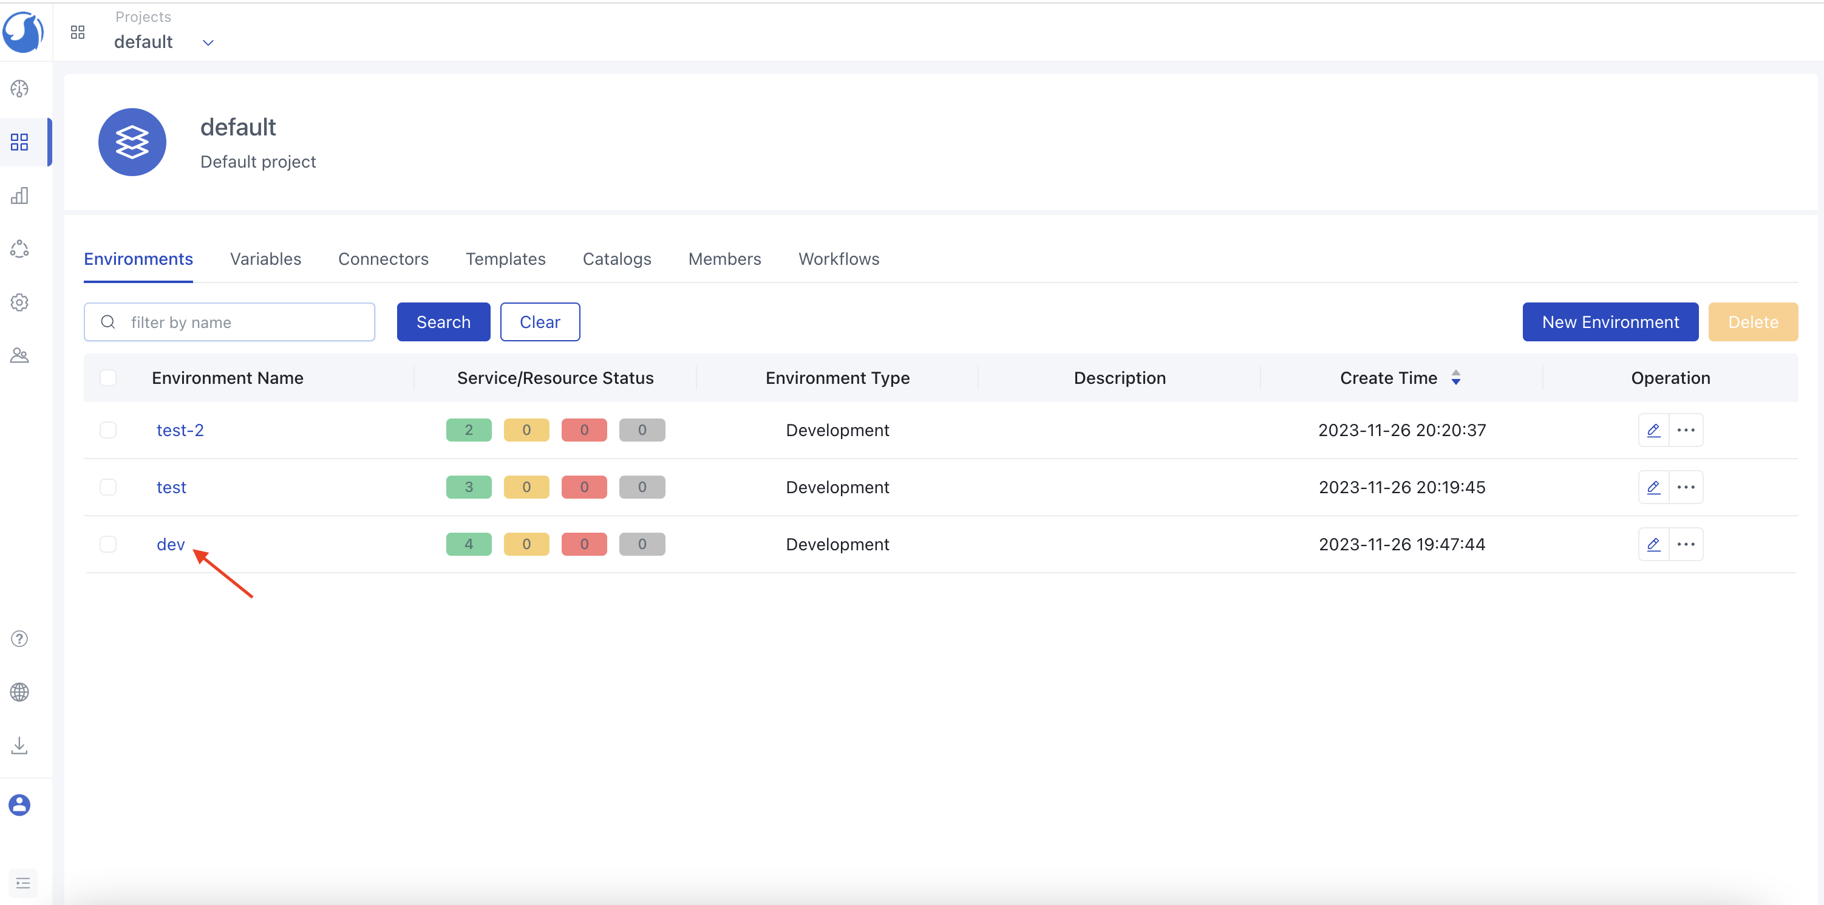Collapse sidebar using bottom menu icon
This screenshot has width=1824, height=905.
coord(22,883)
